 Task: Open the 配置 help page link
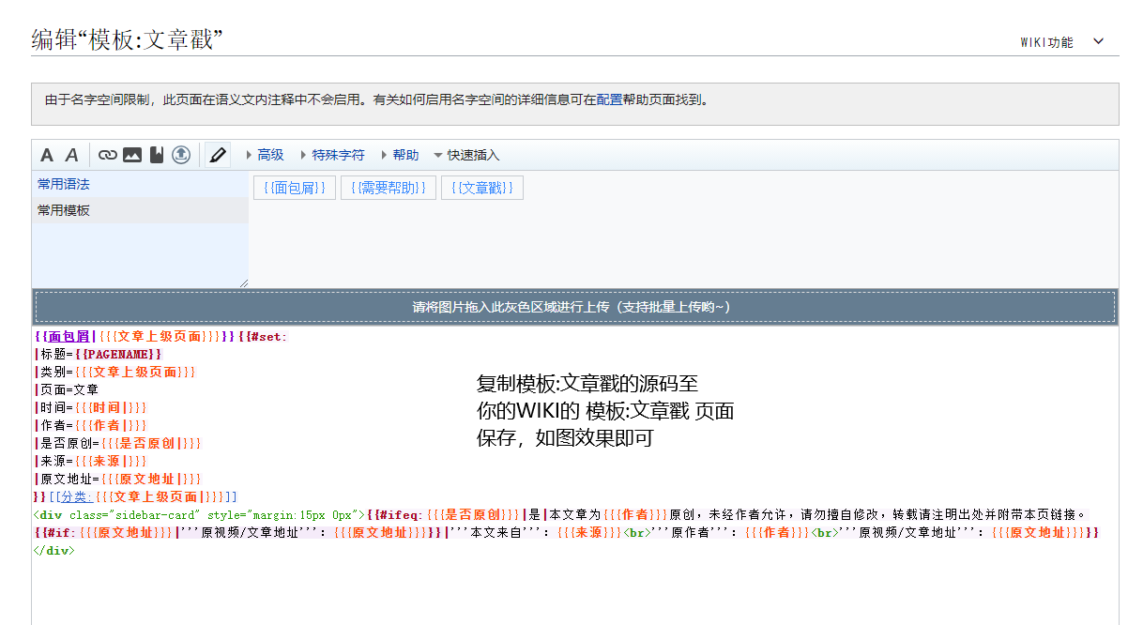[x=609, y=99]
